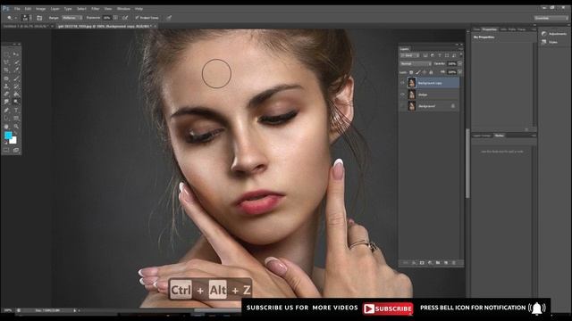
Task: Open the Essentials workspace dropdown
Action: pyautogui.click(x=551, y=18)
